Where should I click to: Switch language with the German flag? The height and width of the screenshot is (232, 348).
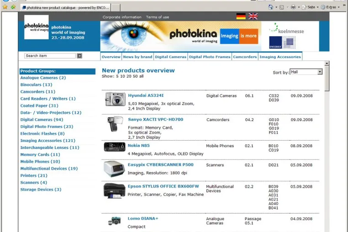(x=241, y=16)
